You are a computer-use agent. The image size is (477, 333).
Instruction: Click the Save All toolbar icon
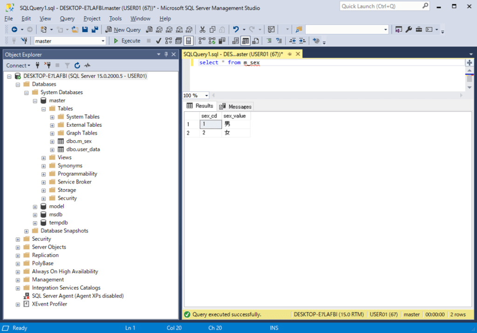pyautogui.click(x=95, y=29)
